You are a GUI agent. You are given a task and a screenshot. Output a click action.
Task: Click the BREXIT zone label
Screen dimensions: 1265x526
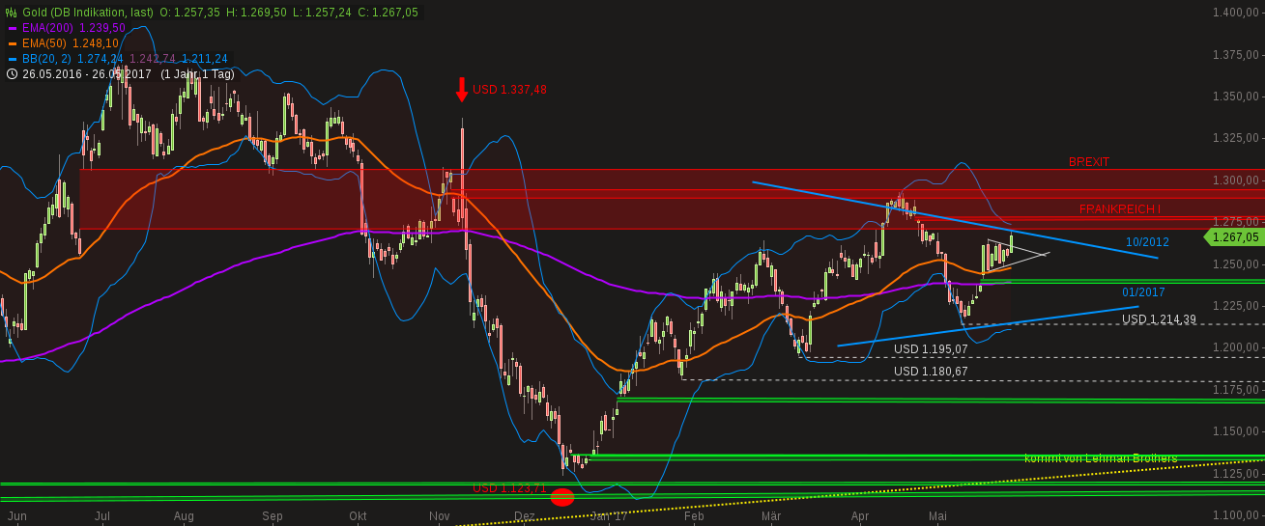coord(1089,162)
